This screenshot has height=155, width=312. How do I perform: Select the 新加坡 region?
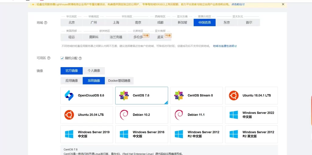point(183,23)
